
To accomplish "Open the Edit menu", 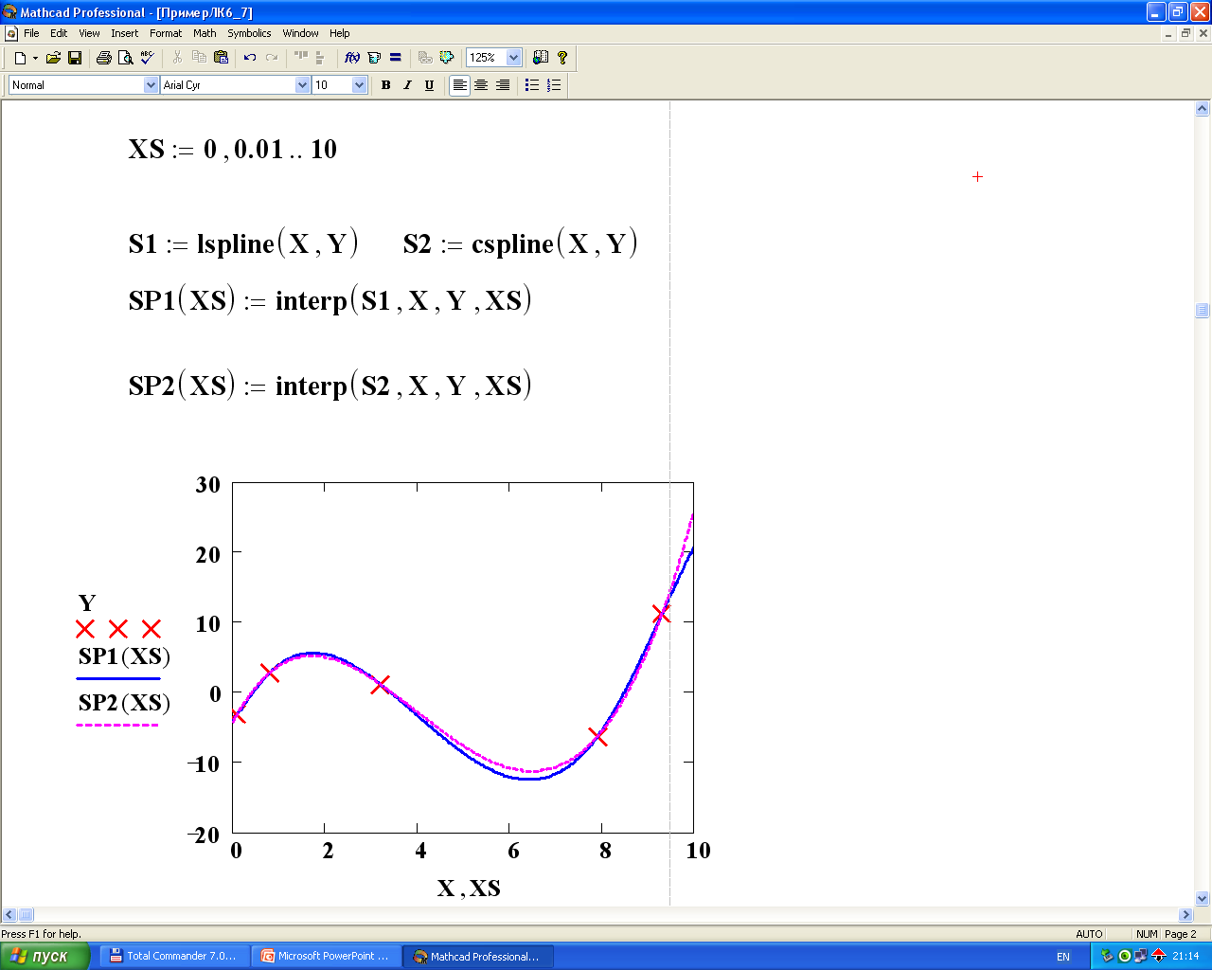I will [59, 33].
